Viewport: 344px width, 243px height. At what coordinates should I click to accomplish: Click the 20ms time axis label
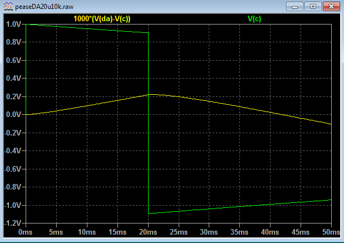(148, 232)
